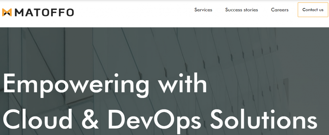Screen dimensions: 329x135
Task: Click the Contact us button
Action: (x=313, y=10)
